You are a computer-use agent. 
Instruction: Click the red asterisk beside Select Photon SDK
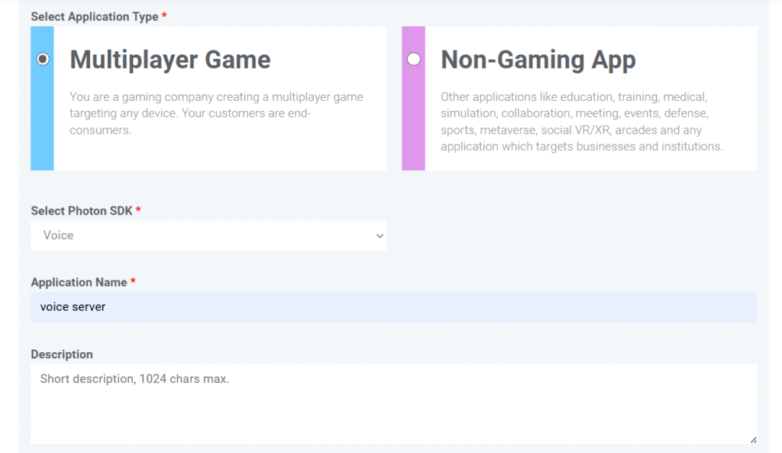138,210
